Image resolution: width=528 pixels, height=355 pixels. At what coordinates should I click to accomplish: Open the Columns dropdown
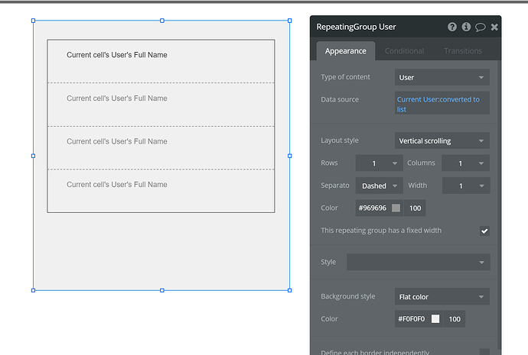pos(465,163)
